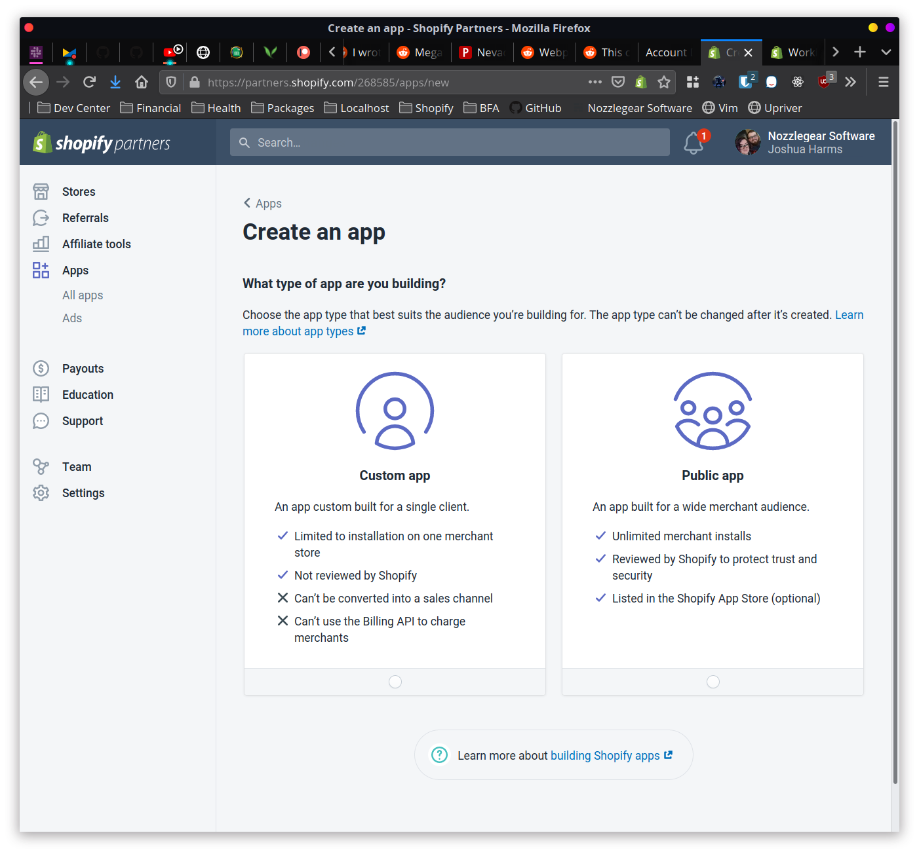Click the site lock padlock icon
Screen dimensions: 919x854
(x=195, y=82)
